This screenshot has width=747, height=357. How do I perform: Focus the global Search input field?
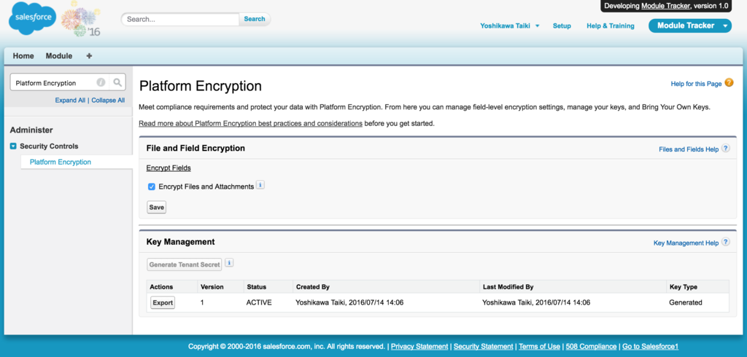tap(180, 20)
